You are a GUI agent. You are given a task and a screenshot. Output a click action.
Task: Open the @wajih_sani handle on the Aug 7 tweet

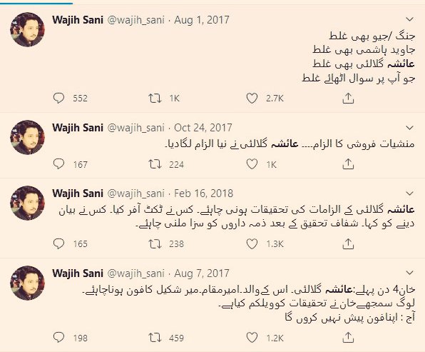(136, 273)
